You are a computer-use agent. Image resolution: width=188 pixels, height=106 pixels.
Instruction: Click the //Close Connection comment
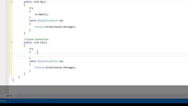(x=36, y=39)
